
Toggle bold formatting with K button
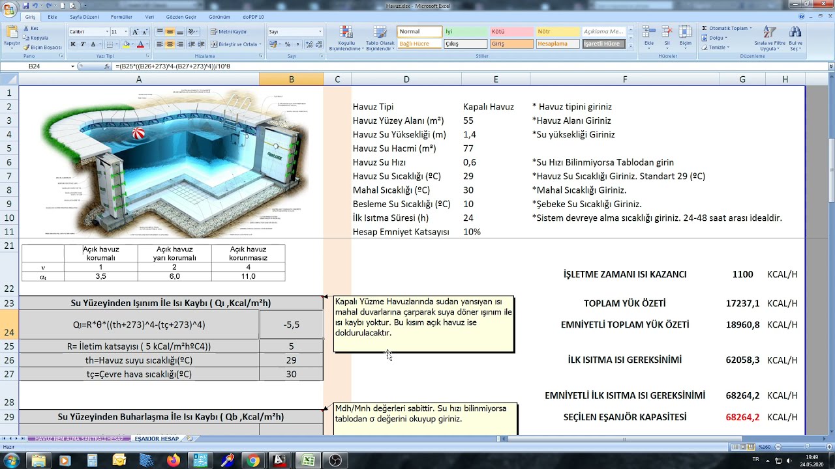pos(73,44)
